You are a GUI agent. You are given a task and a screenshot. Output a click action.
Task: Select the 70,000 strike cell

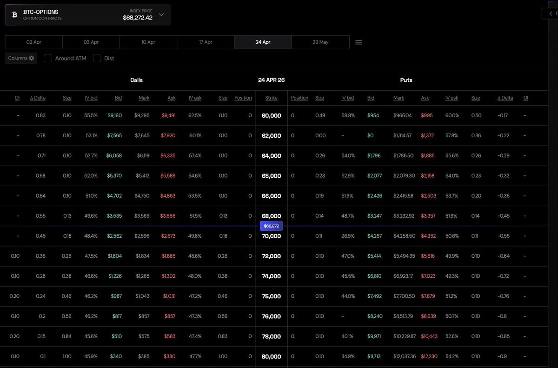[271, 236]
